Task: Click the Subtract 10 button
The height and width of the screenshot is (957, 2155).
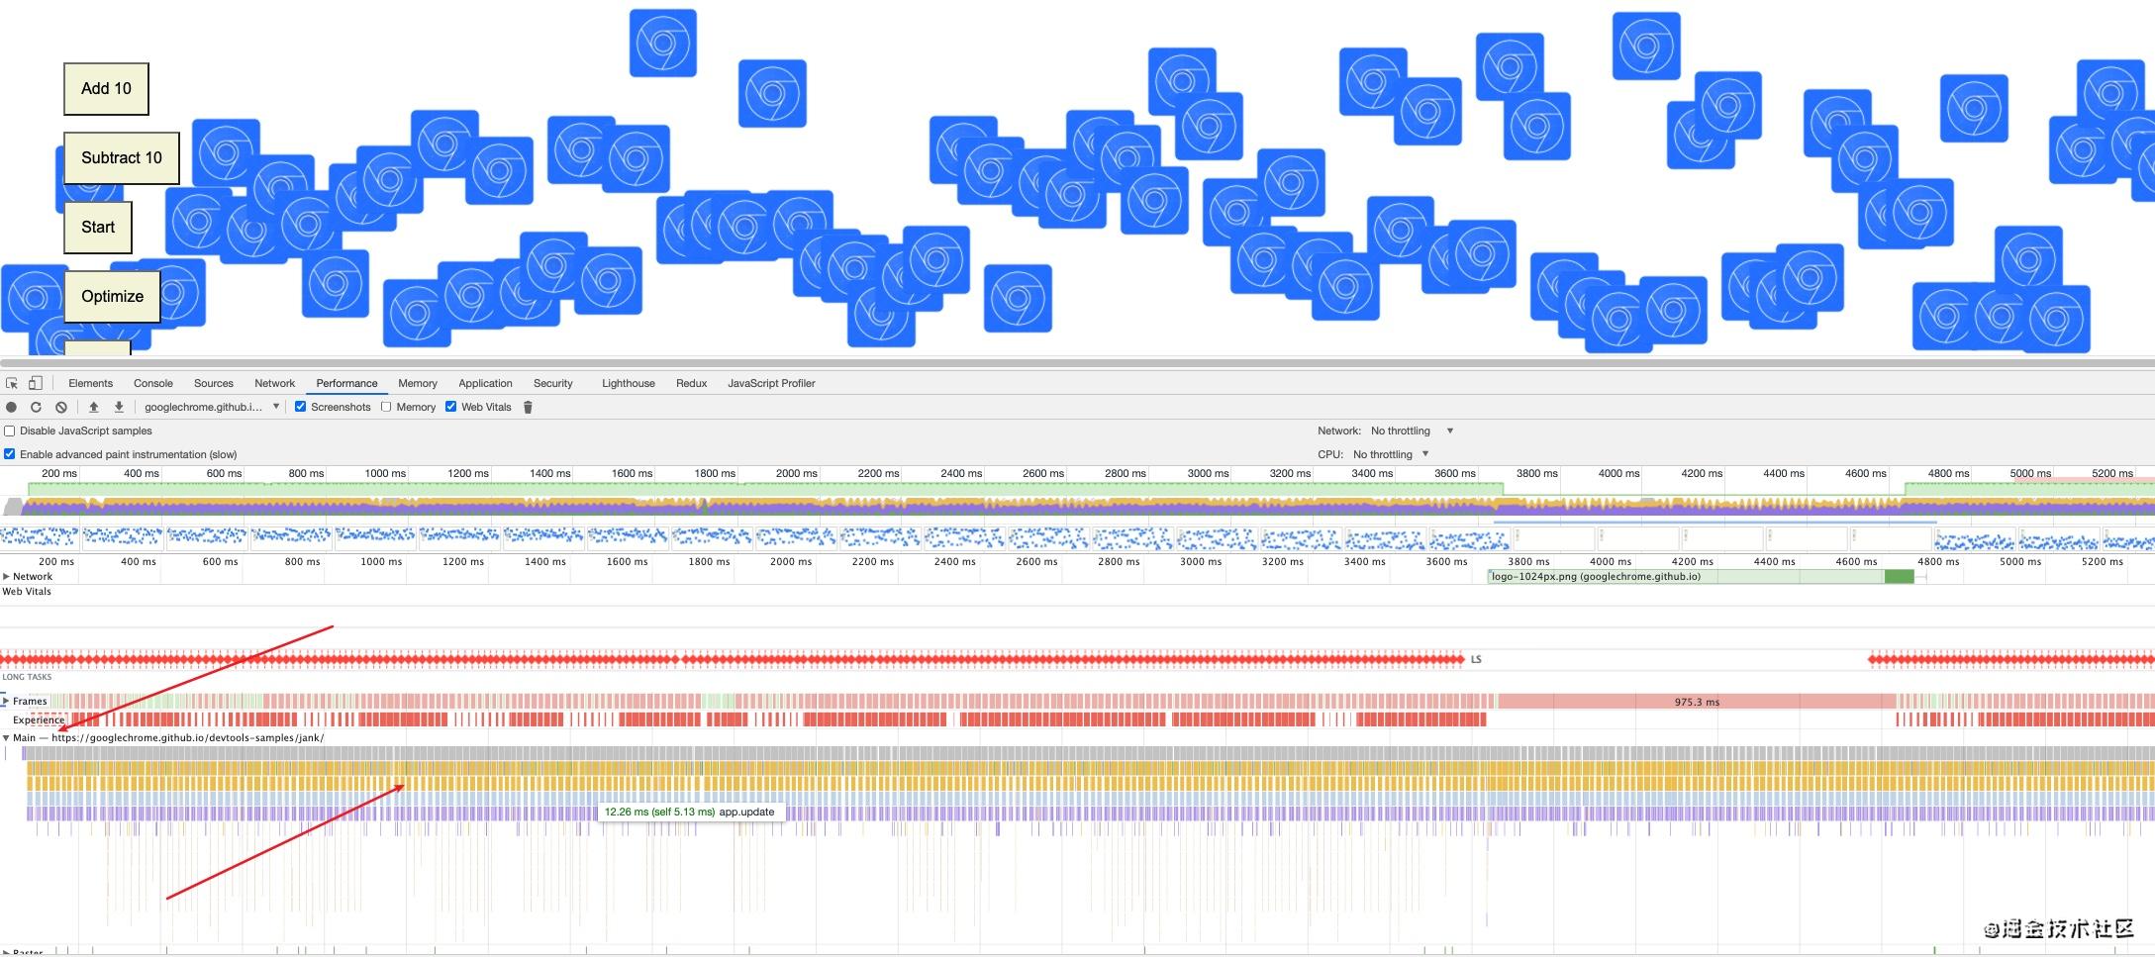Action: [x=122, y=157]
